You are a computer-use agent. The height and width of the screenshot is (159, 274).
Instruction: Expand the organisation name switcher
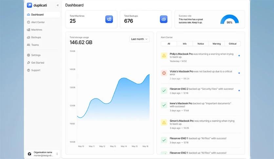(57, 153)
